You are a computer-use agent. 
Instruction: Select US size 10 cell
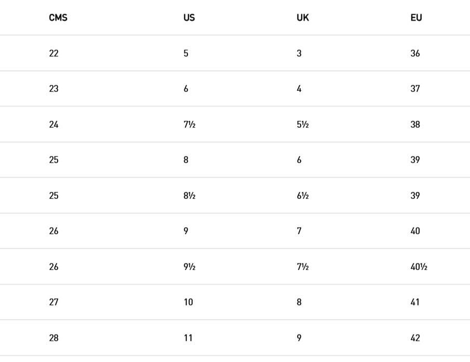click(188, 302)
